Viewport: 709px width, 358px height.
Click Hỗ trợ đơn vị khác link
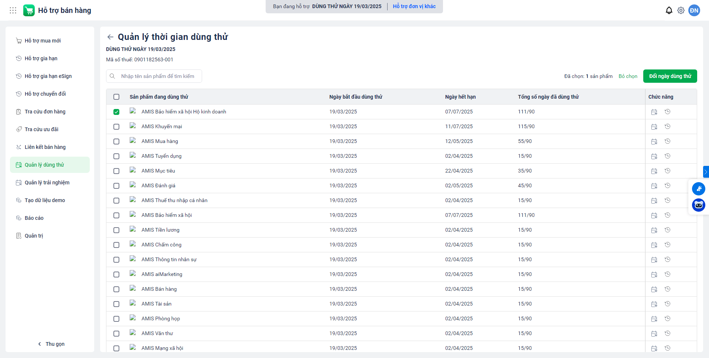(414, 6)
